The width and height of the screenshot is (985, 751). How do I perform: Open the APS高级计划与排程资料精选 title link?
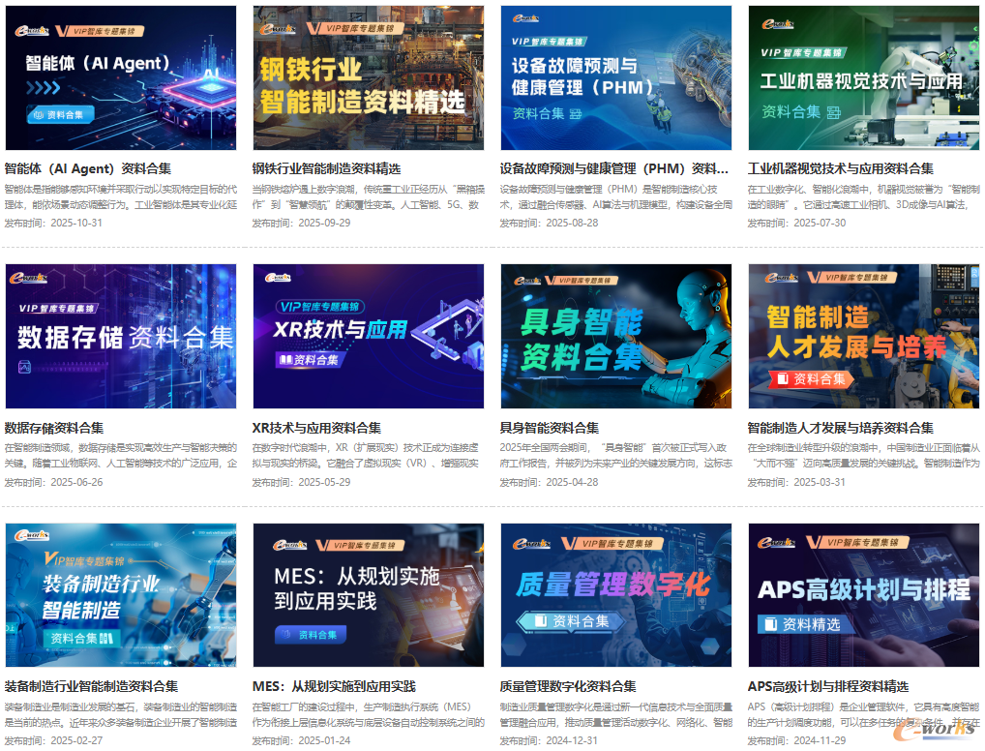(x=827, y=686)
